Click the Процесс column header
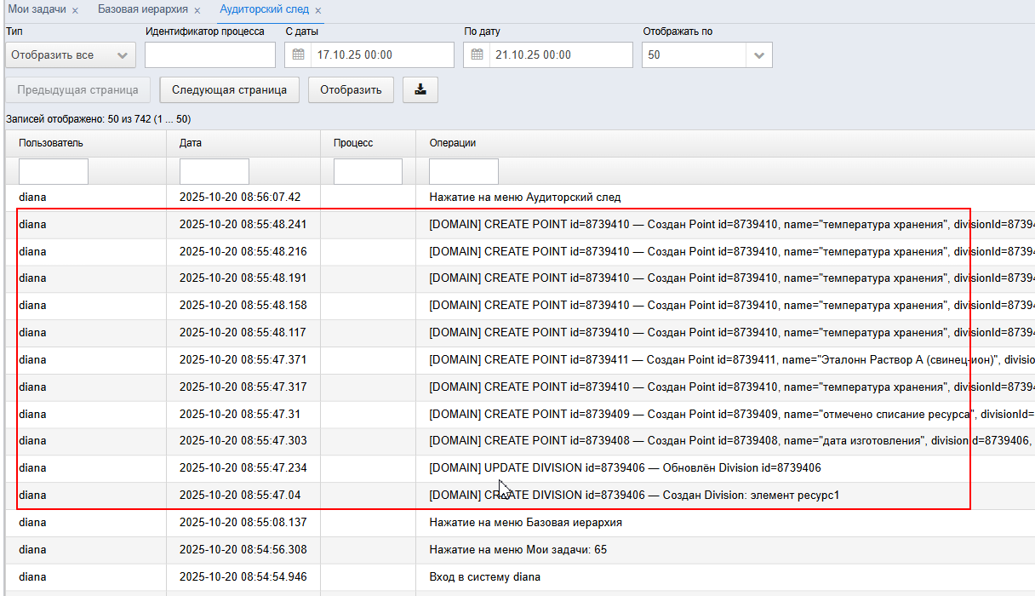The width and height of the screenshot is (1035, 596). pyautogui.click(x=353, y=143)
